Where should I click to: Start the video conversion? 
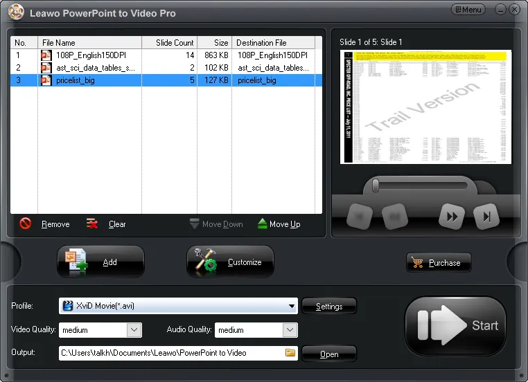click(455, 326)
